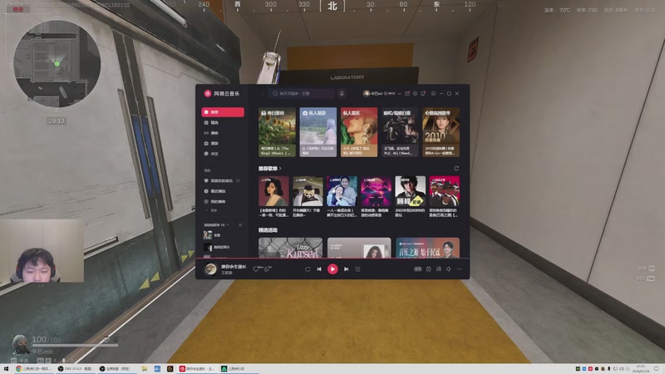
Task: Collapse the created playlists section arrow
Action: pos(228,224)
